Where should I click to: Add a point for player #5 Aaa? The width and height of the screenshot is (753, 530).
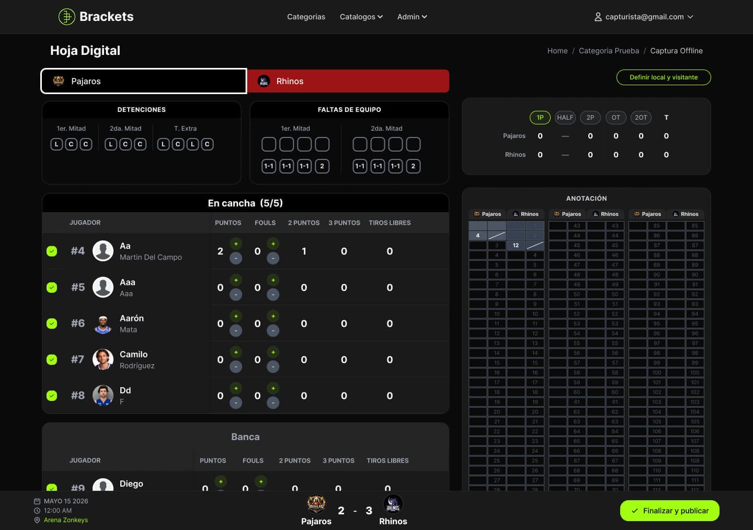click(236, 280)
